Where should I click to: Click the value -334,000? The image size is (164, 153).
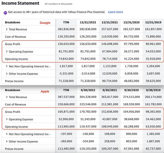click(x=88, y=141)
